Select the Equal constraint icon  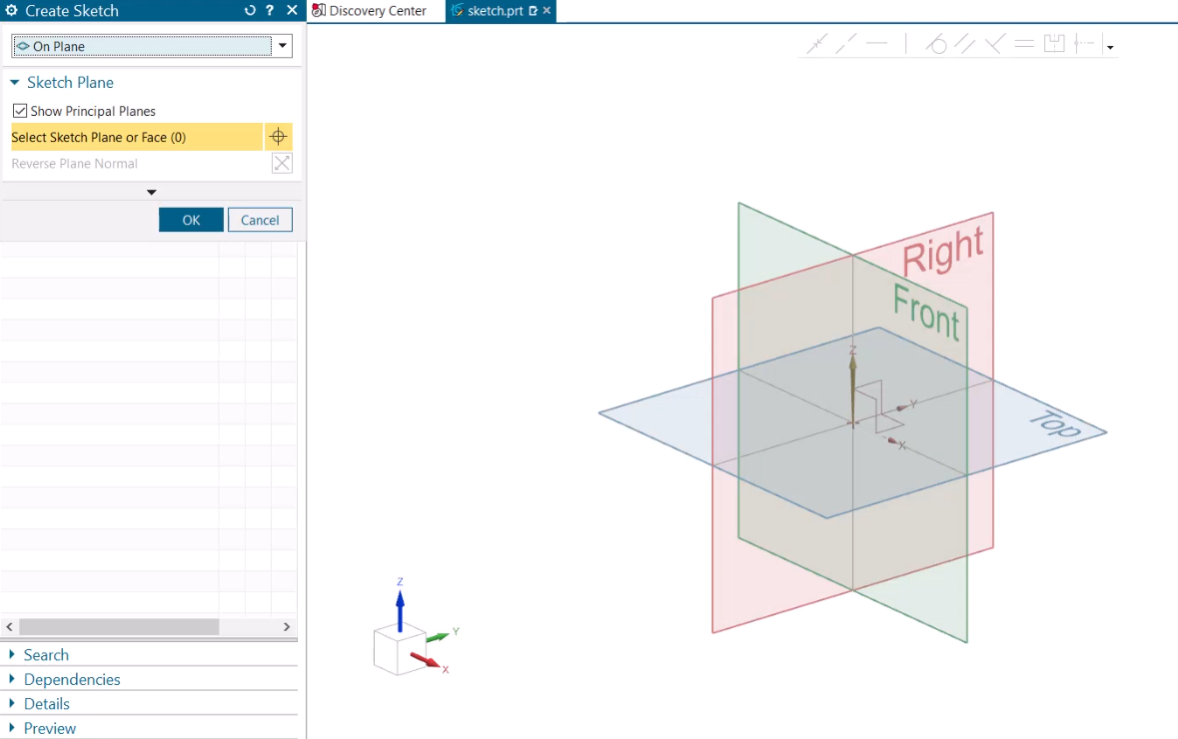(1022, 43)
